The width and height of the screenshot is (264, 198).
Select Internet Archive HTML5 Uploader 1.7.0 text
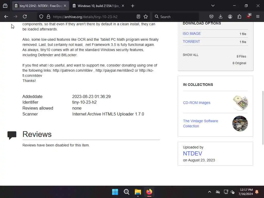(108, 114)
